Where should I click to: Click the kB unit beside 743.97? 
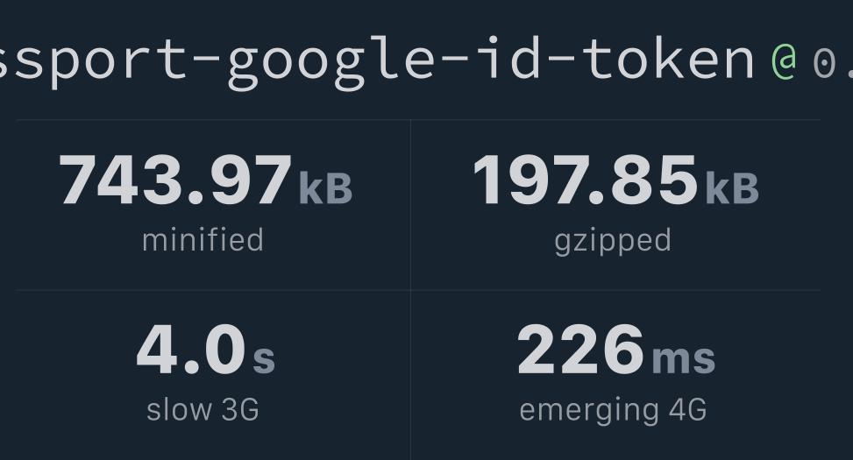[325, 188]
